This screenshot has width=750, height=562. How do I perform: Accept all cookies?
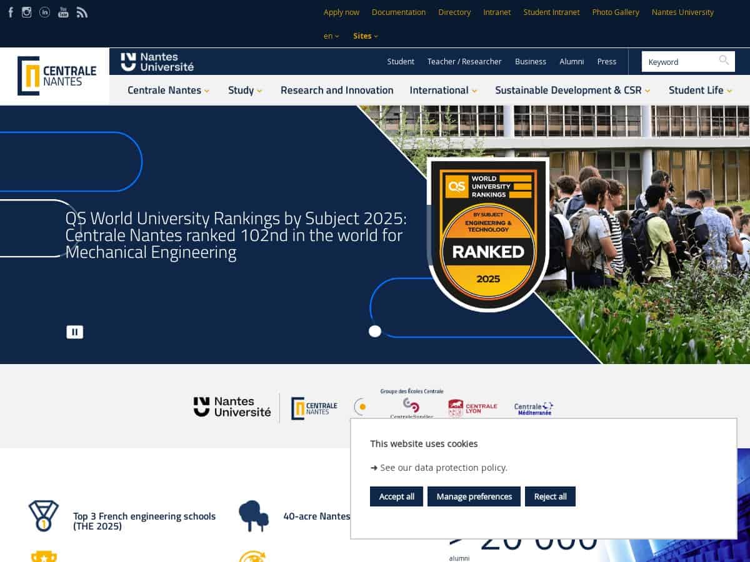pos(396,496)
